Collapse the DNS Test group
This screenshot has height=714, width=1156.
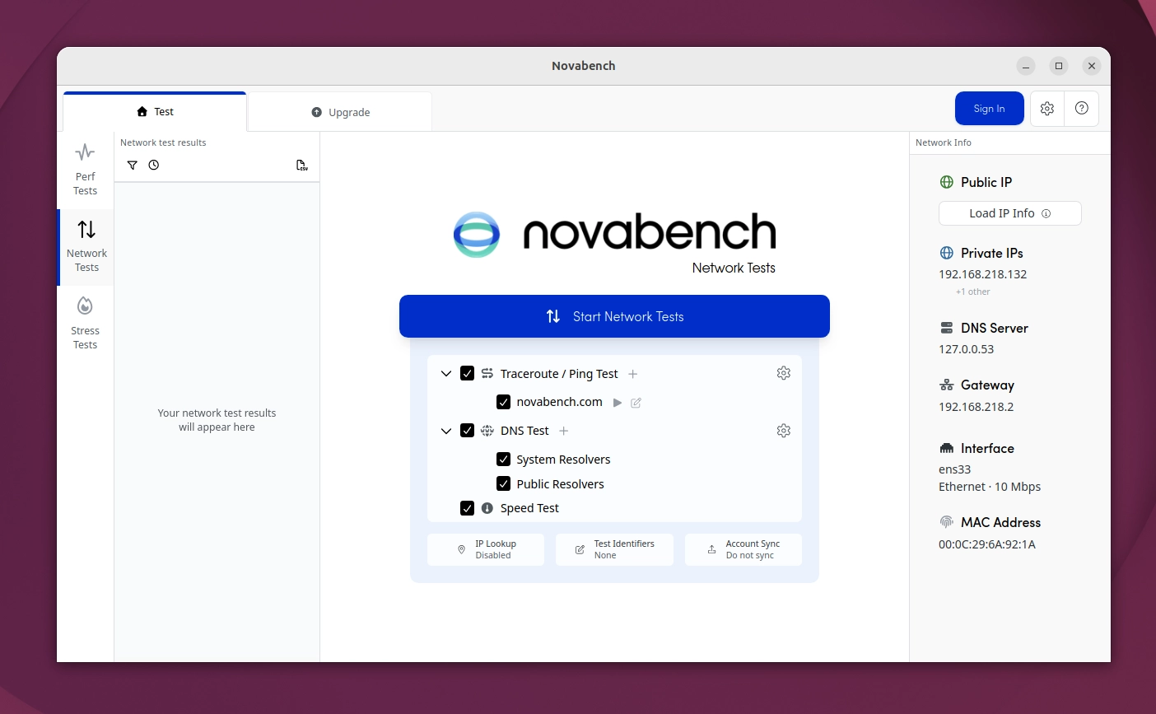pos(446,431)
